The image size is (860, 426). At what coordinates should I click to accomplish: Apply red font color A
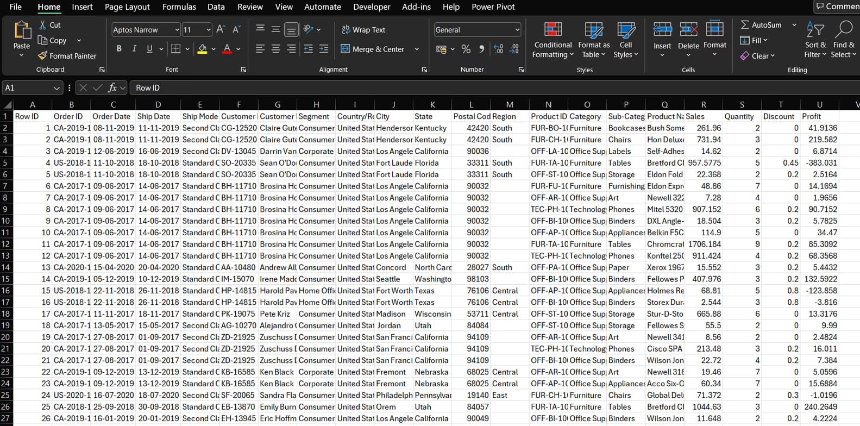[227, 49]
